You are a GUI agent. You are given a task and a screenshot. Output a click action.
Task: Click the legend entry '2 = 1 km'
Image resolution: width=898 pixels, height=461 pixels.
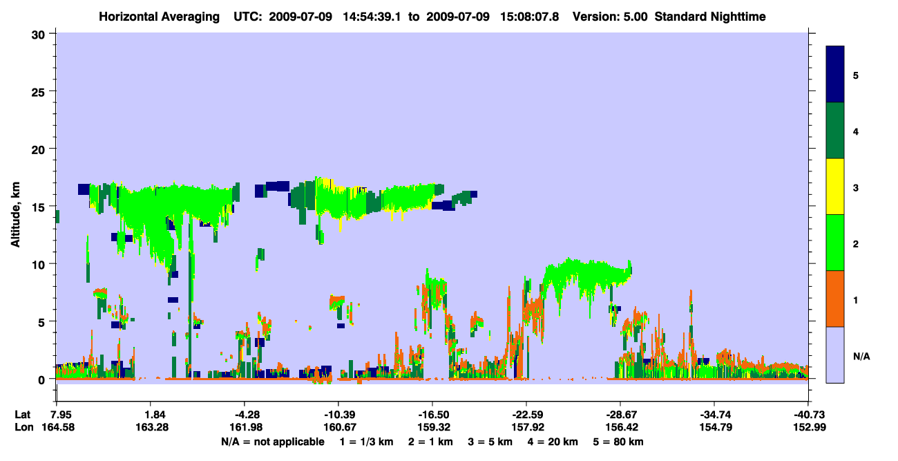click(x=430, y=442)
